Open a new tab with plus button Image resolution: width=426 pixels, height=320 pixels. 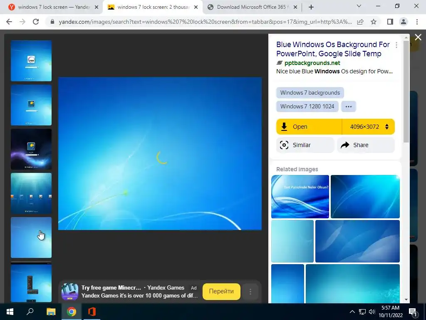[x=311, y=7]
